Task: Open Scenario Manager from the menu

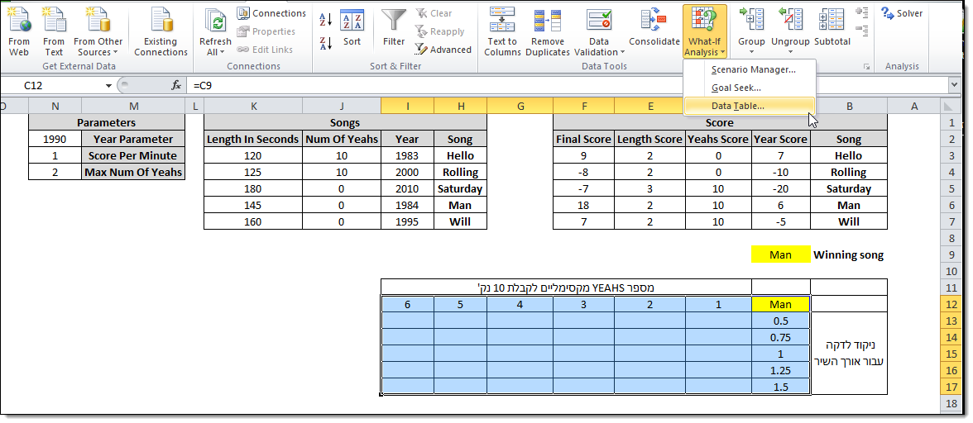Action: coord(753,69)
